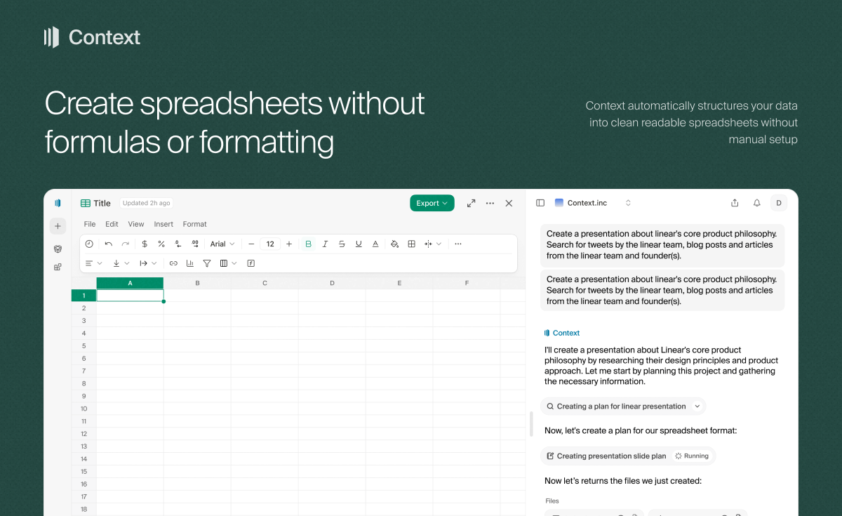Close the spreadsheet panel
This screenshot has height=516, width=842.
coord(509,203)
